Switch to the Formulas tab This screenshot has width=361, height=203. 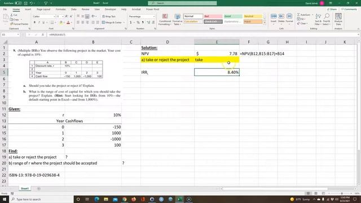click(61, 10)
